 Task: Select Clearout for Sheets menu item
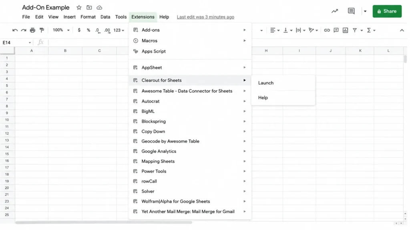pyautogui.click(x=190, y=80)
